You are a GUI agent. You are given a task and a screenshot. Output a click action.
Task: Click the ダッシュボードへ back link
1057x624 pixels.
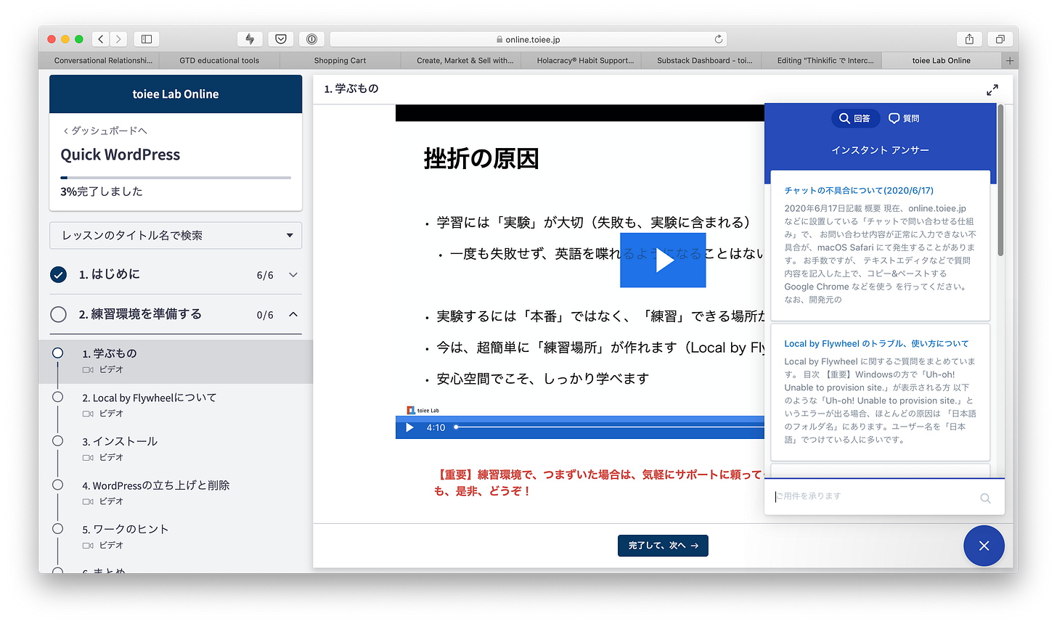tap(105, 131)
